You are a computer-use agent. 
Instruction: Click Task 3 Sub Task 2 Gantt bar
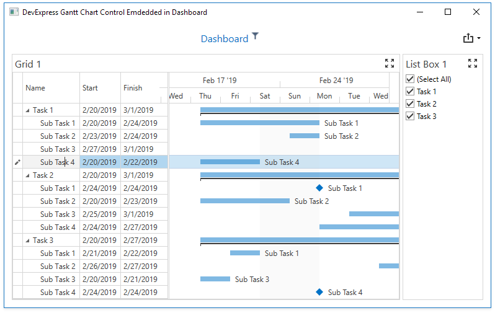pyautogui.click(x=389, y=266)
